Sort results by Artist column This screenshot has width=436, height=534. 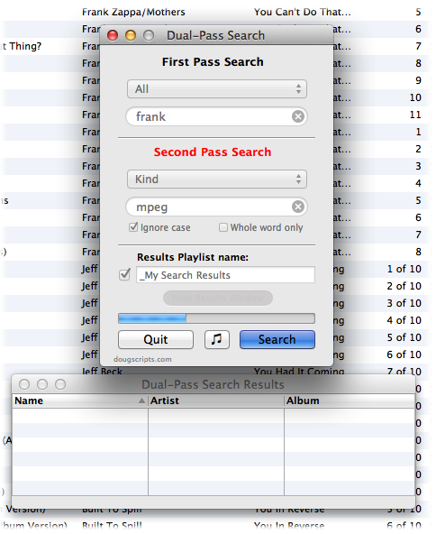tap(216, 400)
